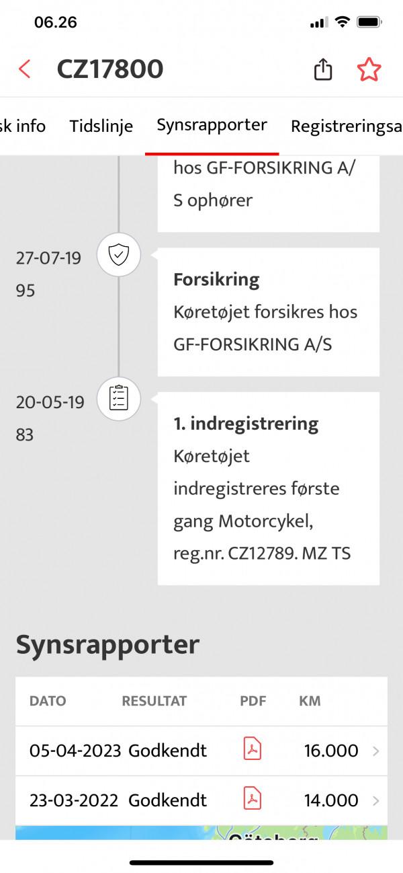403x873 pixels.
Task: Tap the map preview showing Göteborg
Action: [x=201, y=833]
